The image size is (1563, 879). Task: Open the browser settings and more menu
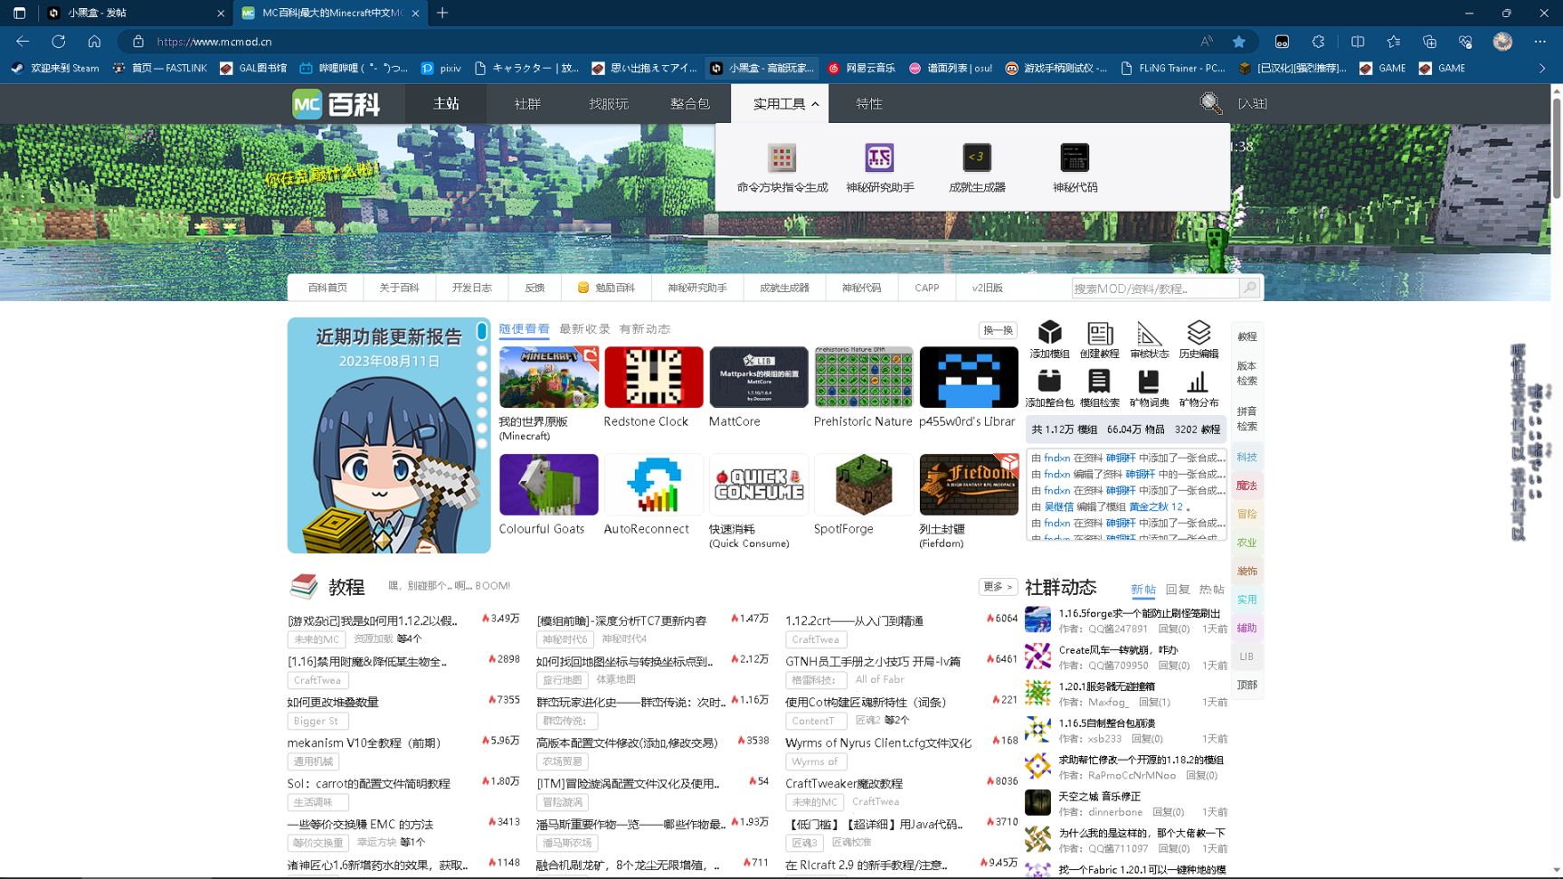(x=1539, y=42)
